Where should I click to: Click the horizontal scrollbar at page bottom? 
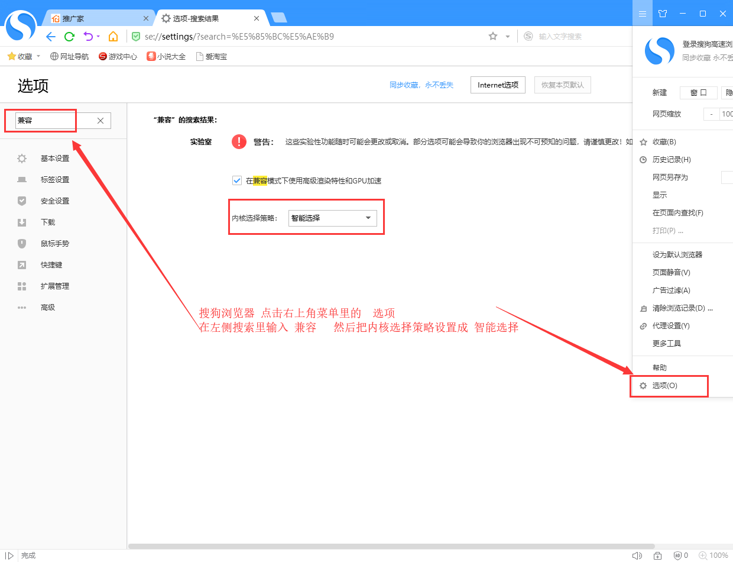[x=391, y=546]
